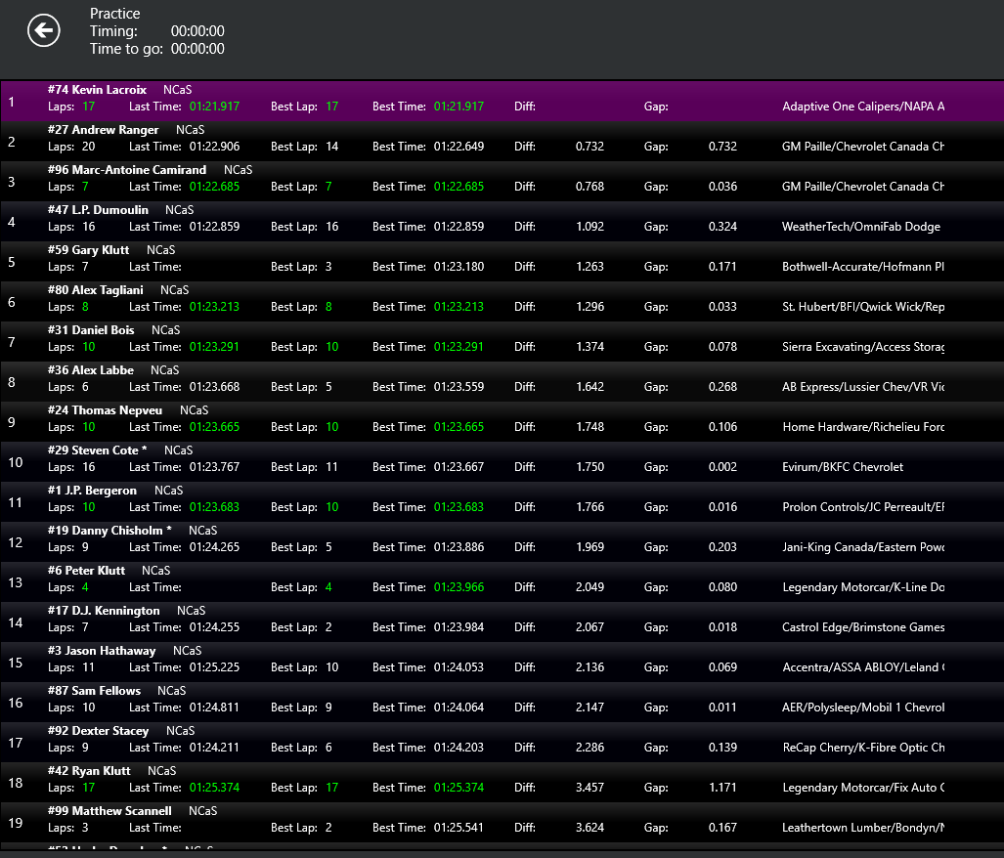This screenshot has height=858, width=1004.
Task: Click the back arrow button
Action: [44, 30]
